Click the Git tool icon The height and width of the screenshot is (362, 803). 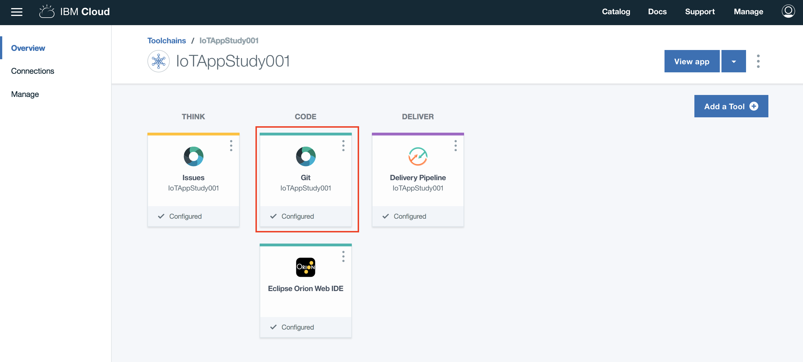click(305, 156)
